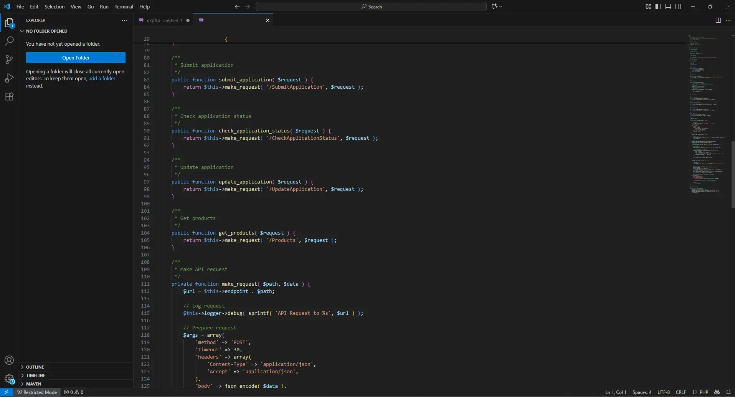Click the make_request function definition on line 111
Viewport: 735px width, 397px height.
239,284
